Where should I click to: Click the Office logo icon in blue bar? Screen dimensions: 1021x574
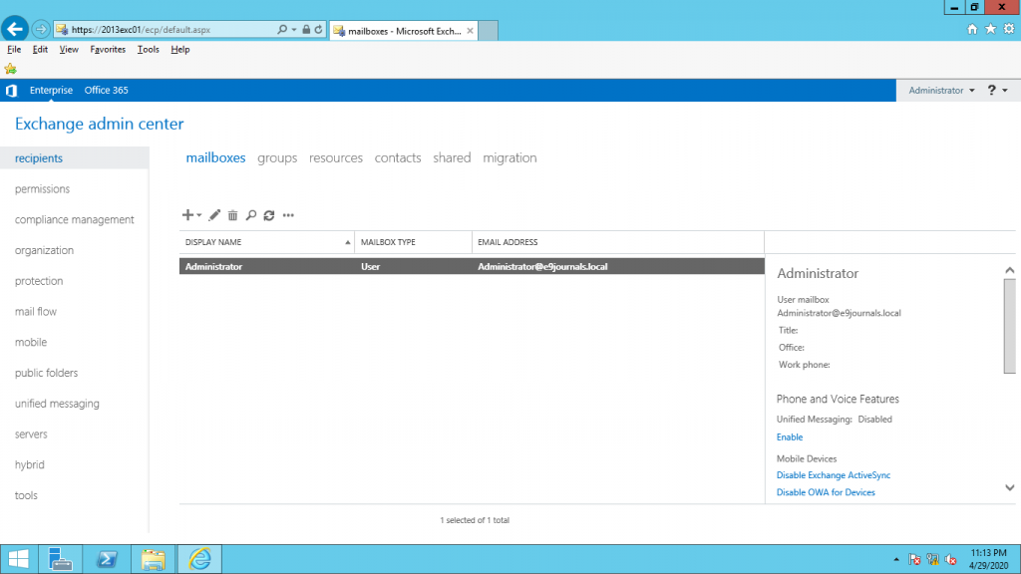[11, 91]
